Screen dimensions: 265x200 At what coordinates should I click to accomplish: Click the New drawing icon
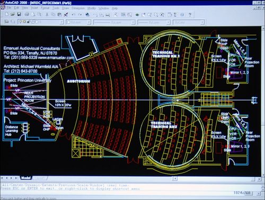click(x=6, y=14)
